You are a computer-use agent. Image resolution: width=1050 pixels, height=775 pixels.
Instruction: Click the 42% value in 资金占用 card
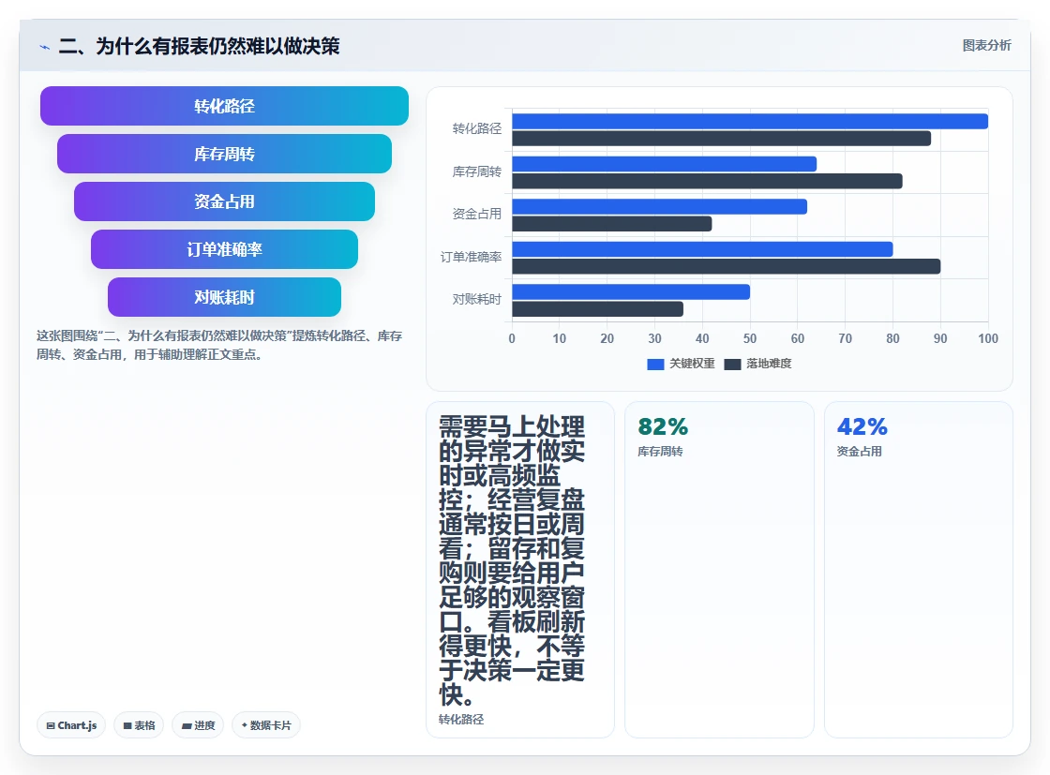click(x=862, y=426)
